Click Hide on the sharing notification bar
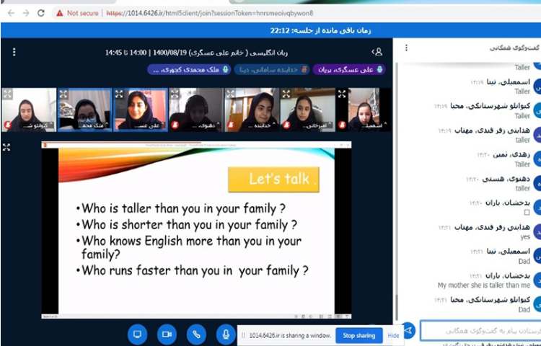Image resolution: width=541 pixels, height=346 pixels. click(x=393, y=335)
